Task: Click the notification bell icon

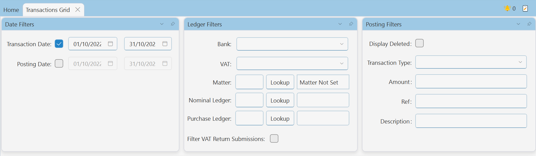Action: (x=507, y=8)
